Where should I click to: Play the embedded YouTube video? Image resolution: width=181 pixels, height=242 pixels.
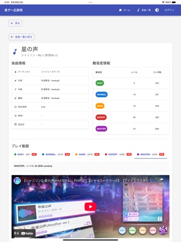point(90,207)
